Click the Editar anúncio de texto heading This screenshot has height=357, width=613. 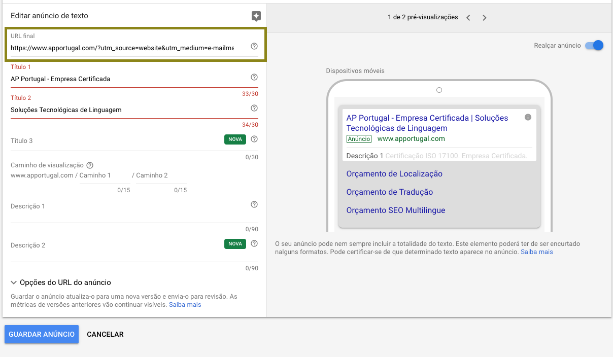(49, 16)
